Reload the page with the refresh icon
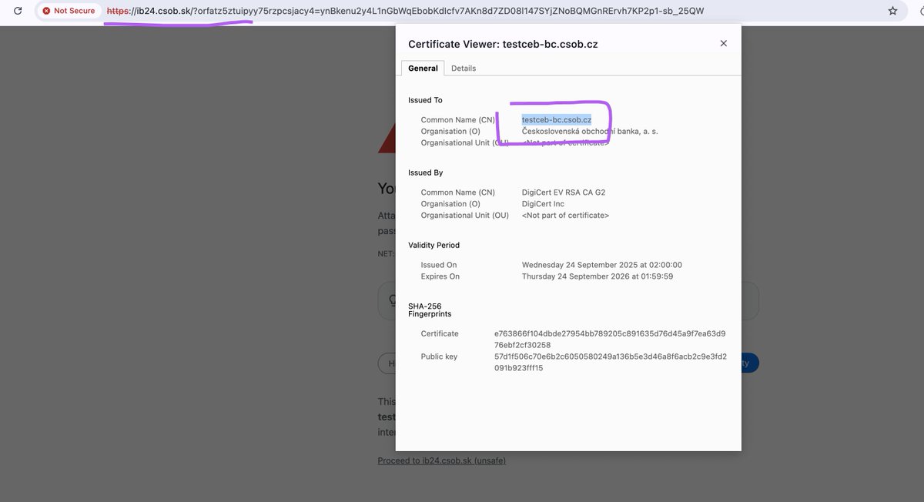 coord(18,11)
